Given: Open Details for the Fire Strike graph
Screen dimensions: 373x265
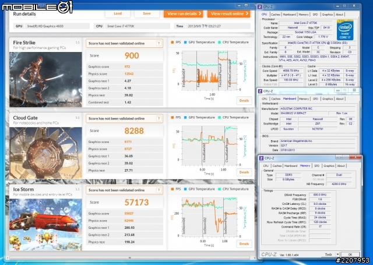Looking at the screenshot, I should [x=244, y=100].
